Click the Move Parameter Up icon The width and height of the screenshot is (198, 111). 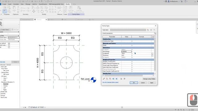pos(114,79)
